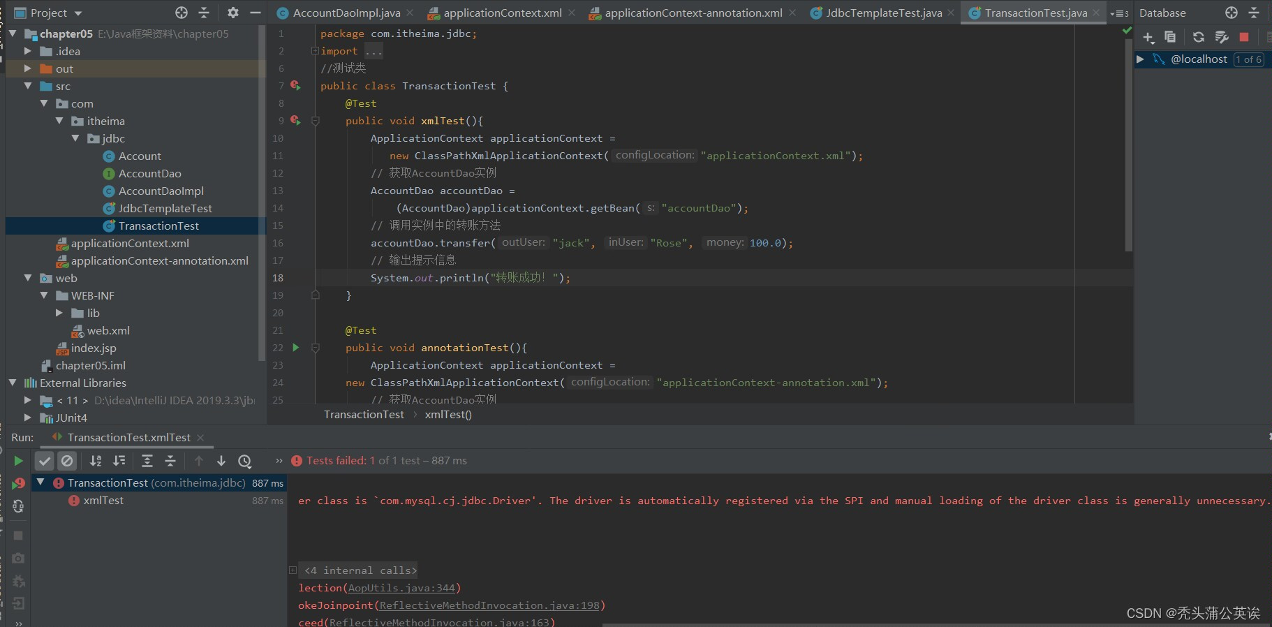Collapse all test results
The height and width of the screenshot is (627, 1272).
pyautogui.click(x=170, y=461)
